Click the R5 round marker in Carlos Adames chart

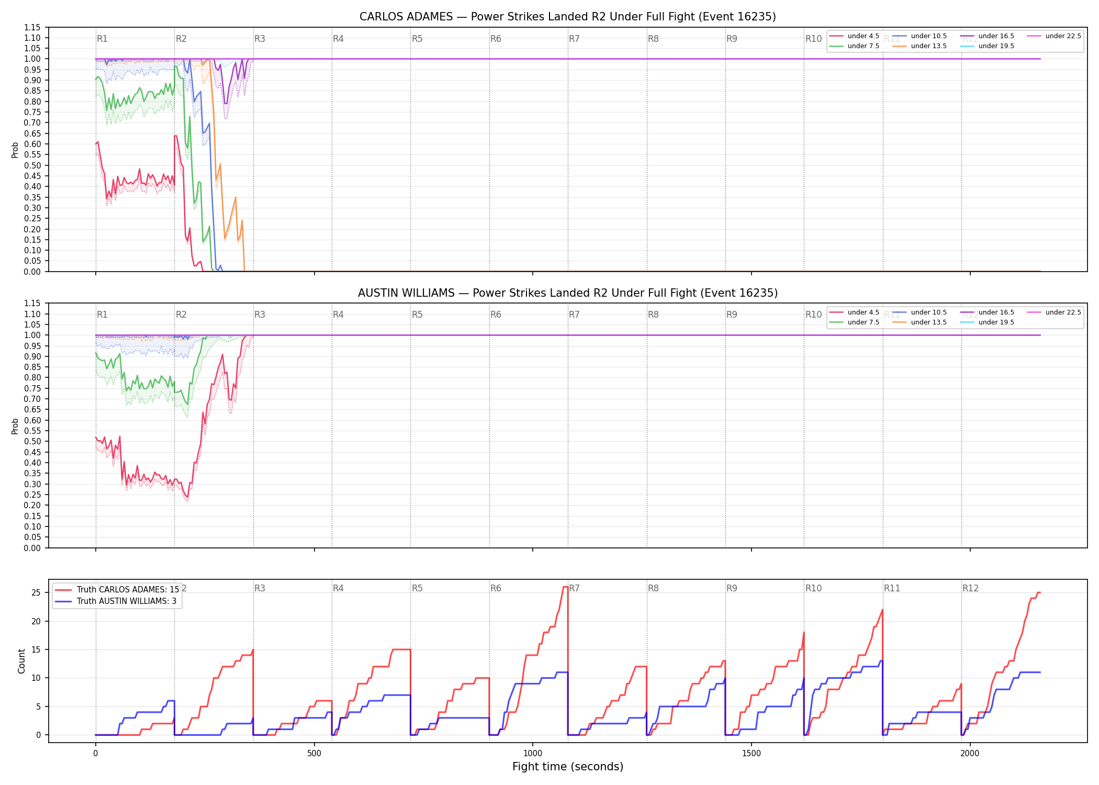[417, 39]
